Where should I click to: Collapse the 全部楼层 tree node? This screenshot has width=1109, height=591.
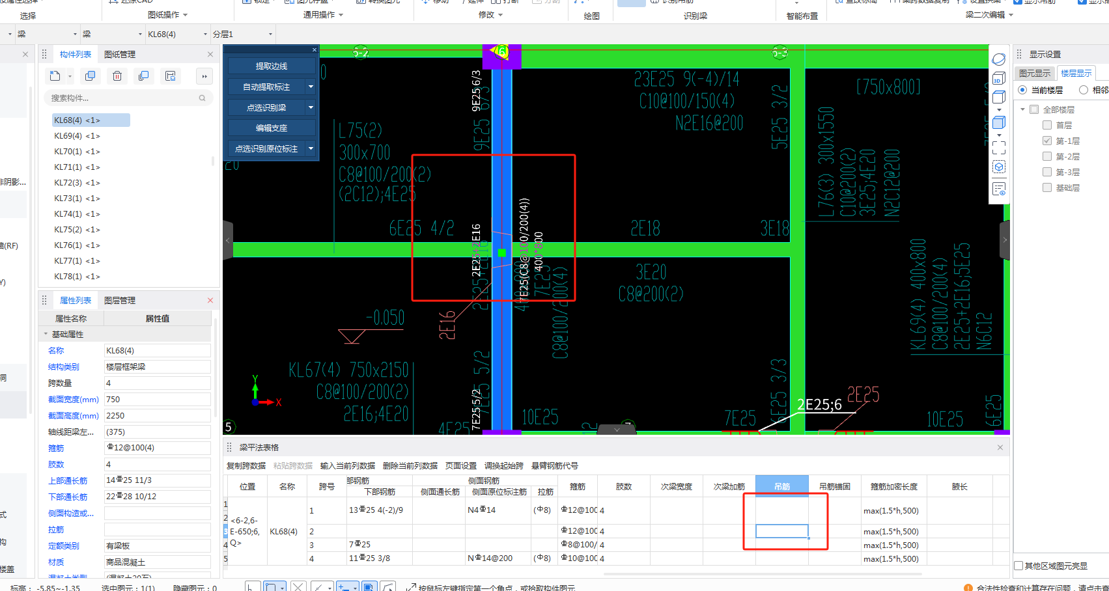[x=1023, y=109]
